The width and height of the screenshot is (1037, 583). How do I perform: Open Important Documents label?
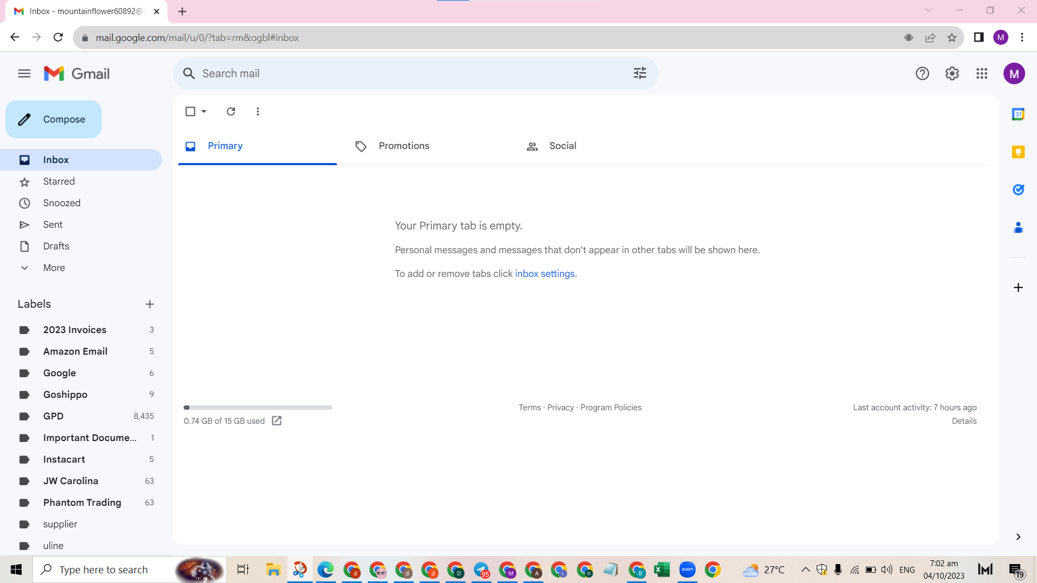pyautogui.click(x=81, y=438)
